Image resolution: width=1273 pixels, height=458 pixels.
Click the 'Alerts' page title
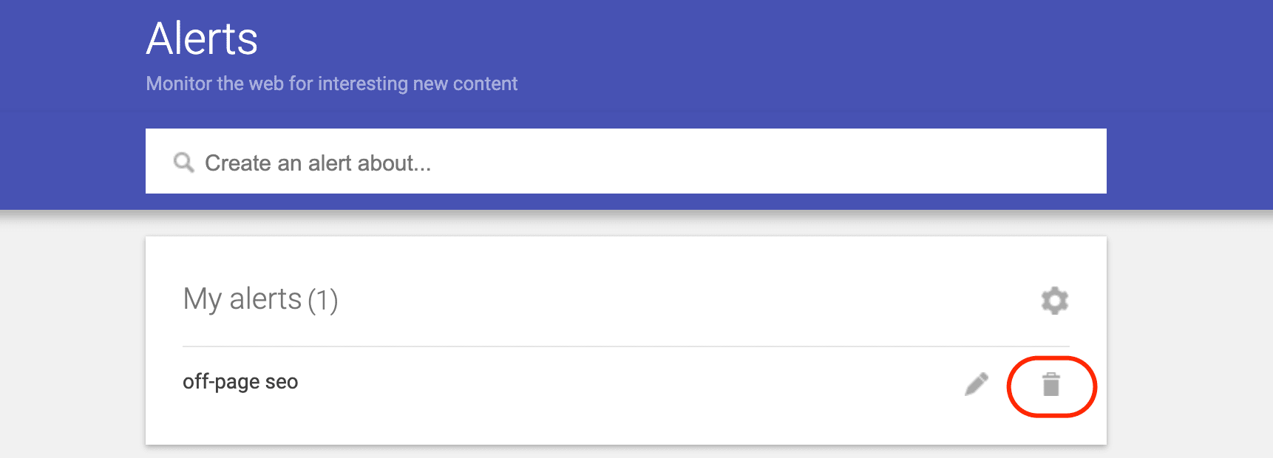tap(202, 38)
